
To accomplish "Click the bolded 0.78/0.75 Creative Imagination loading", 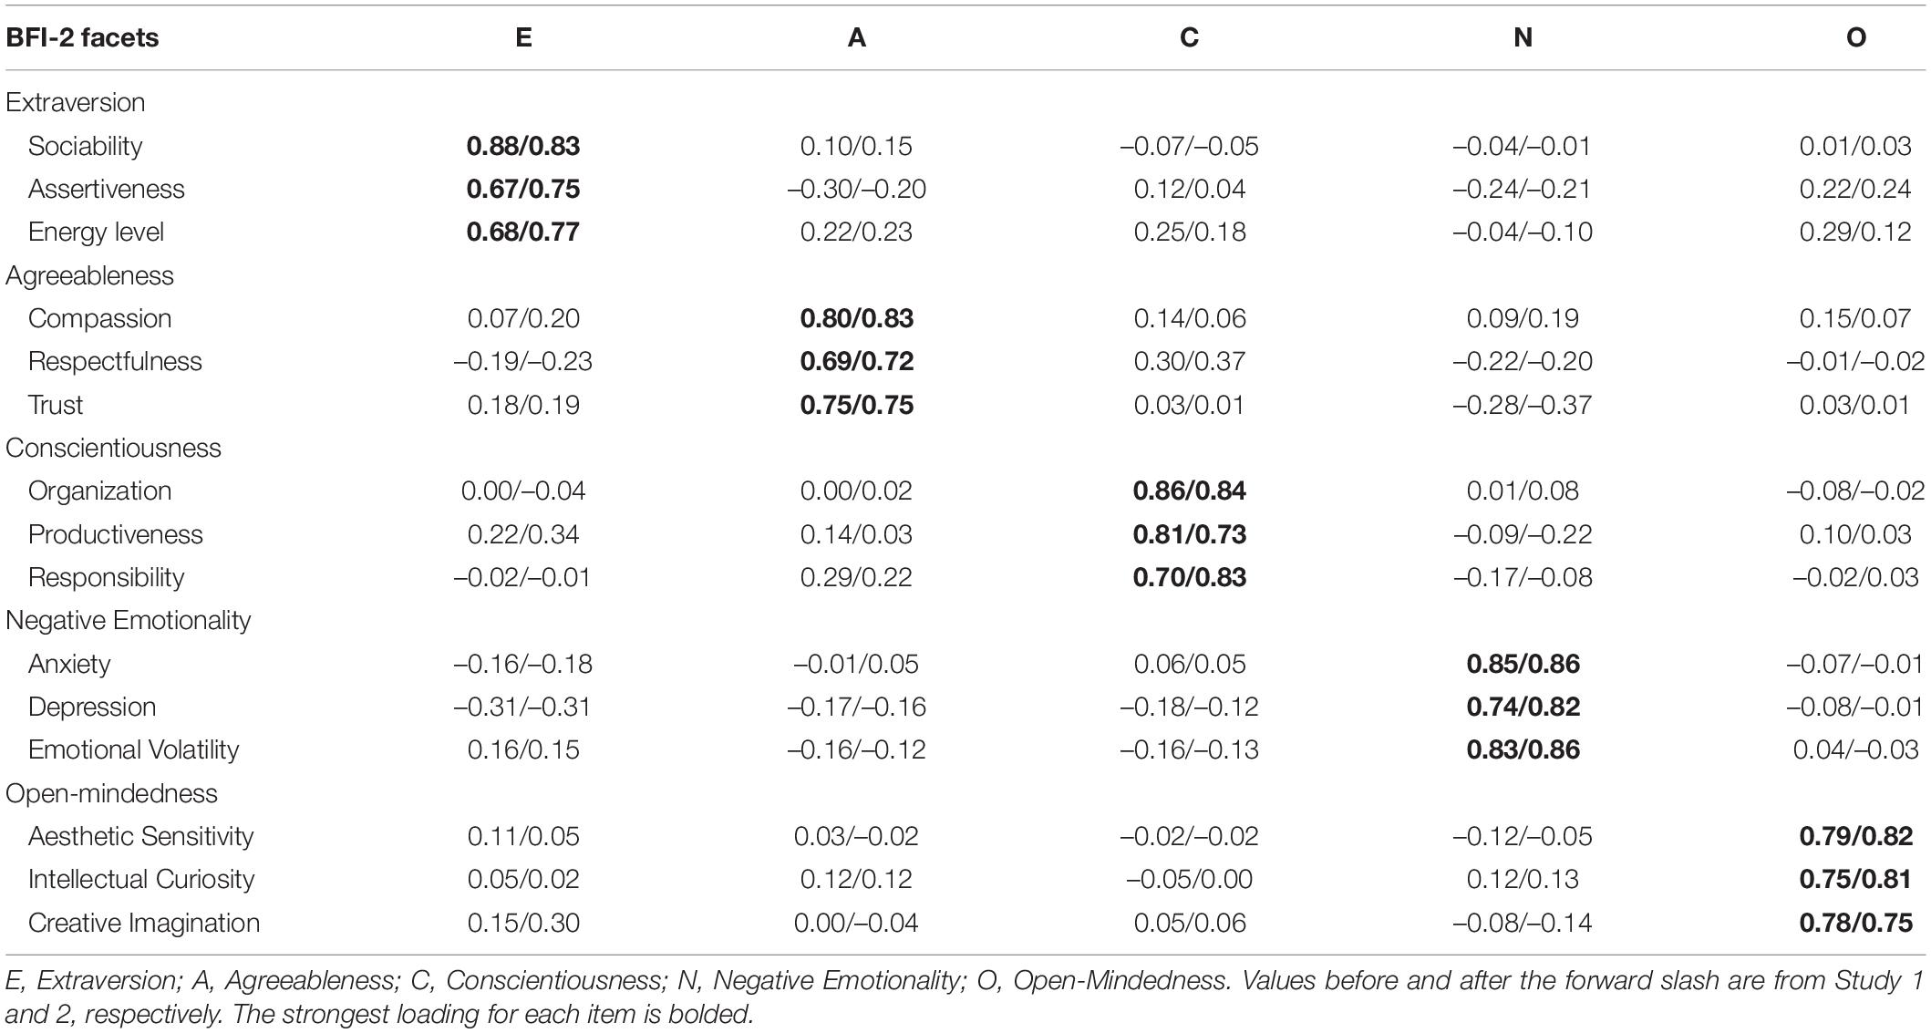I will 1855,923.
